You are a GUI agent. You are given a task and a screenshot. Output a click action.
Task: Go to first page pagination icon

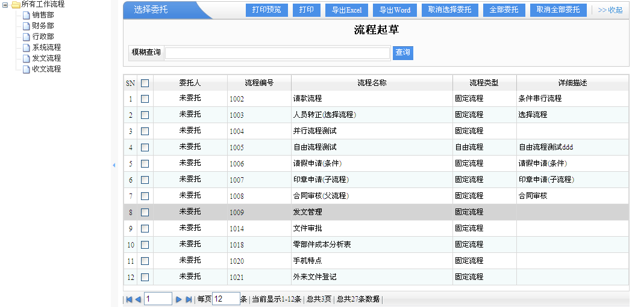tap(129, 299)
